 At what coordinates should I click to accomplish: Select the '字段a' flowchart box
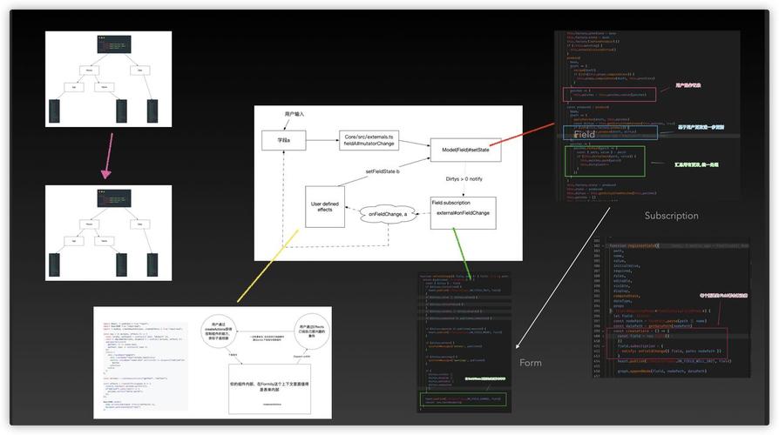[x=284, y=140]
